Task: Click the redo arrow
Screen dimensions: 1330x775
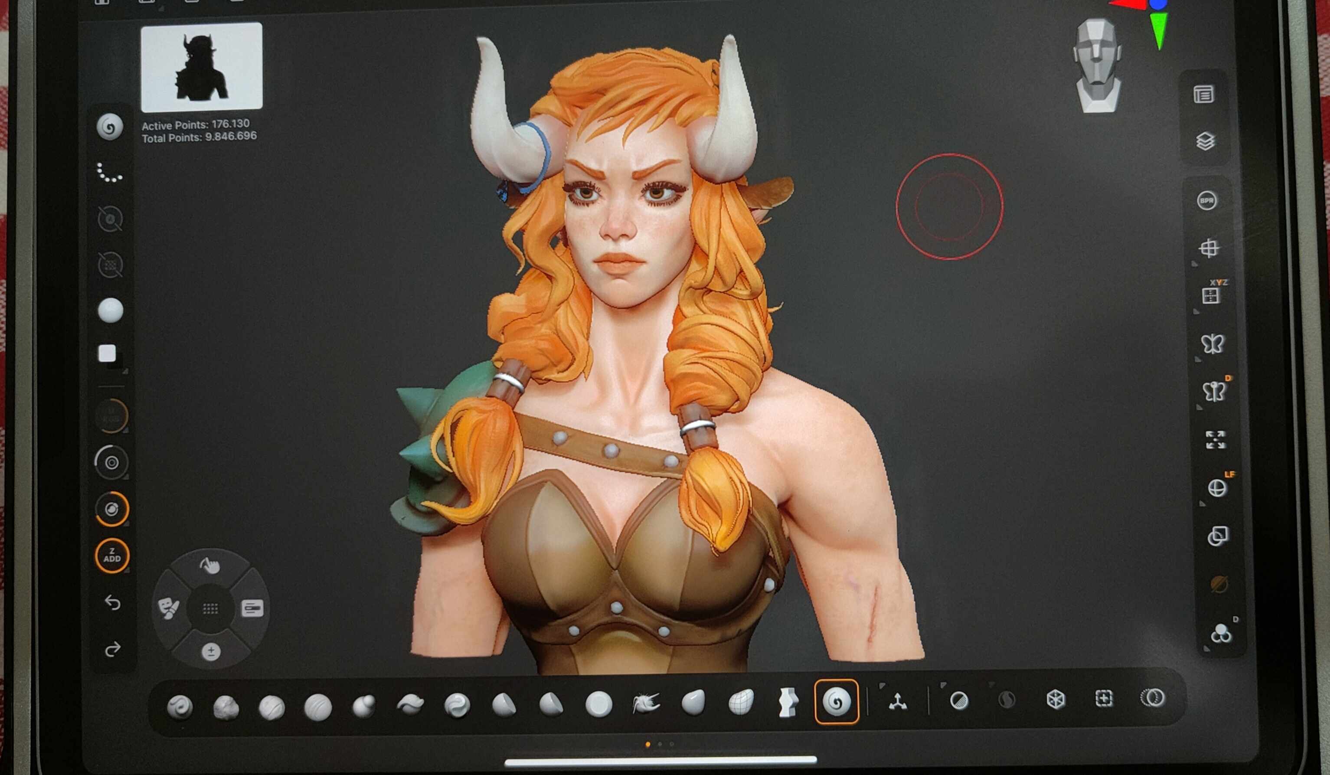Action: (x=112, y=649)
